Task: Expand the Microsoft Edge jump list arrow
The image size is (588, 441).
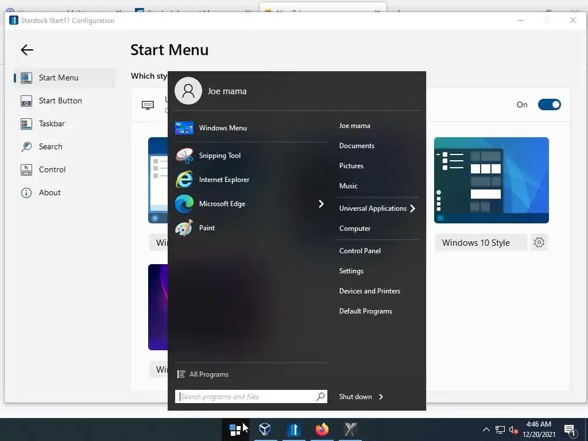Action: 321,204
